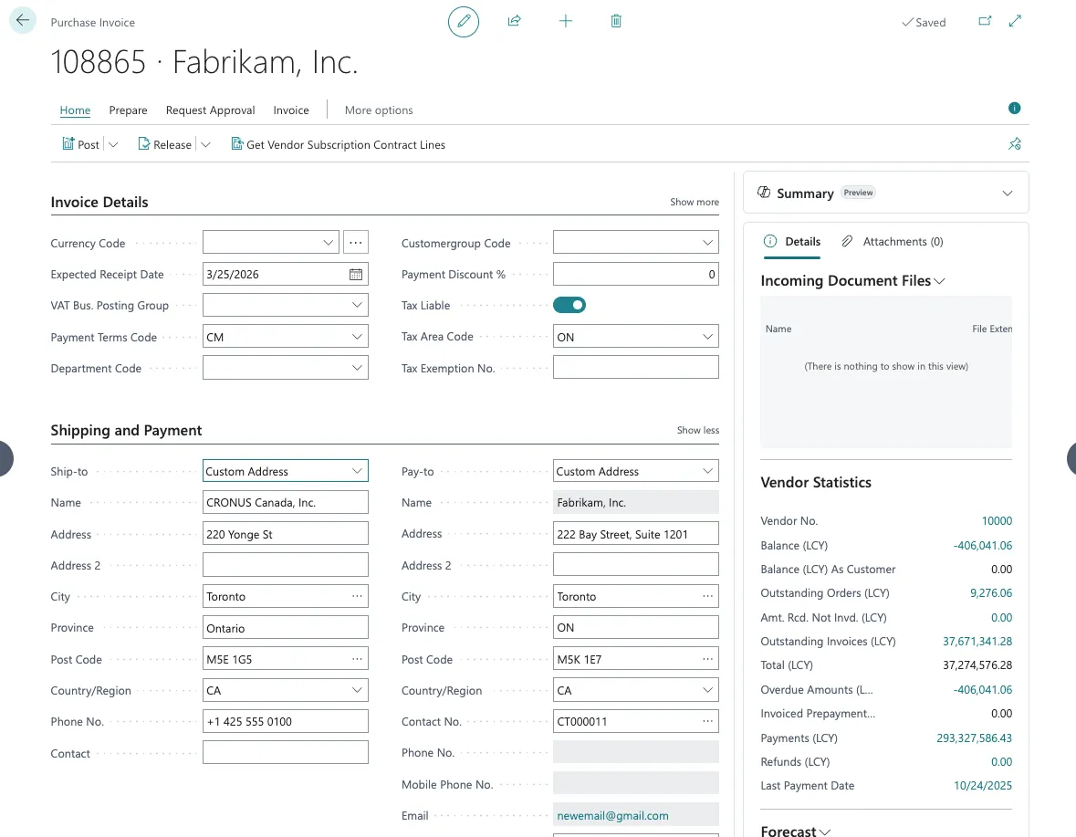The image size is (1076, 837).
Task: Open Pay-to Country/Region dropdown
Action: tap(707, 690)
